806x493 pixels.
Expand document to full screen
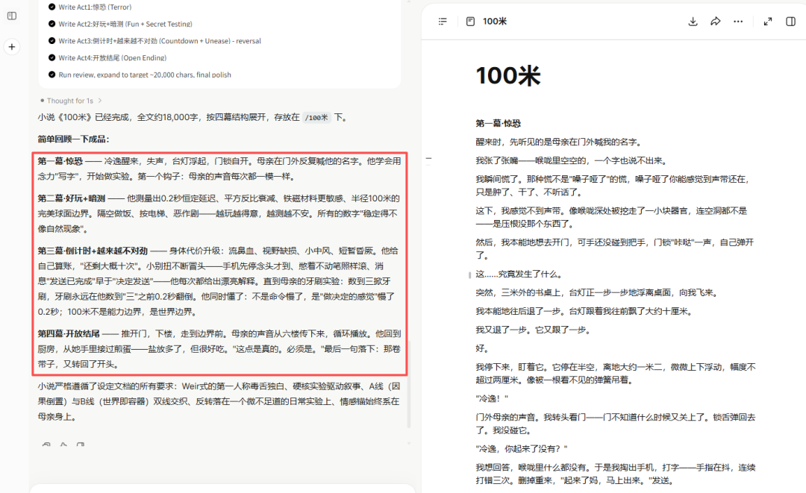(x=768, y=21)
